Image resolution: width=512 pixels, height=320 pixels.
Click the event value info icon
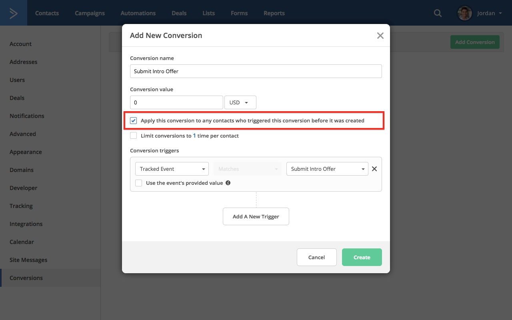tap(228, 183)
